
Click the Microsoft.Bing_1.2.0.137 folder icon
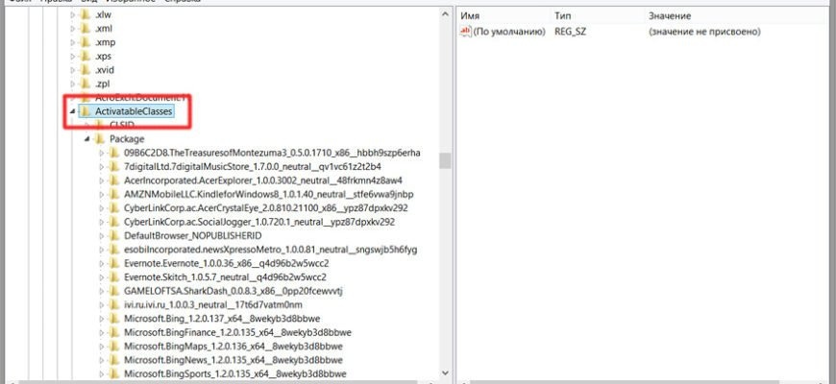[114, 319]
